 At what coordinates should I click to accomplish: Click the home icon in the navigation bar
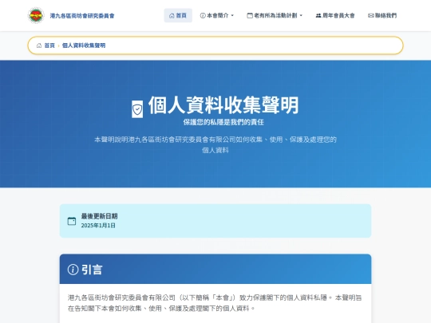(172, 16)
